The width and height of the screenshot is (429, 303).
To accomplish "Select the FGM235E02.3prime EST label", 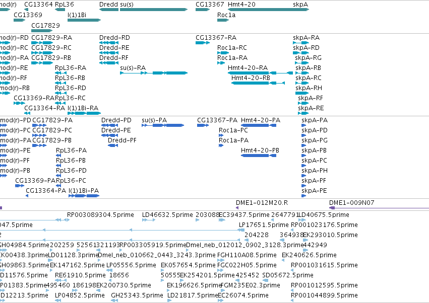I will click(251, 285).
